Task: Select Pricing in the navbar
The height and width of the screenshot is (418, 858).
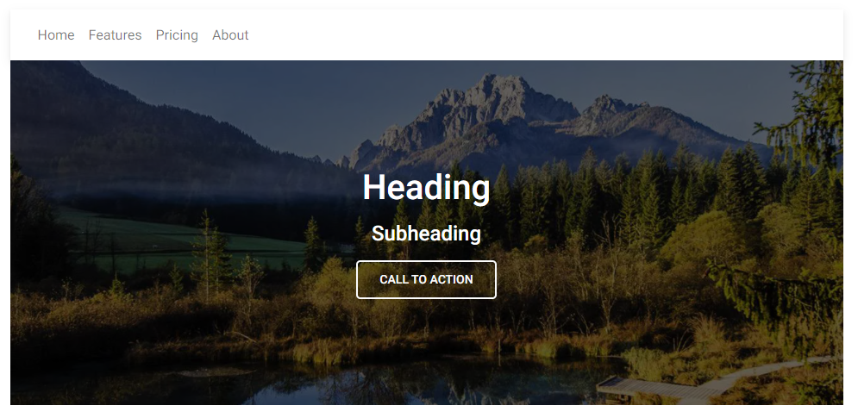Action: 177,35
